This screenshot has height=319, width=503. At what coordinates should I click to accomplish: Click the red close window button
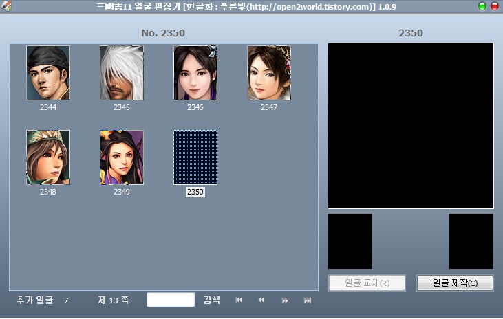point(495,6)
